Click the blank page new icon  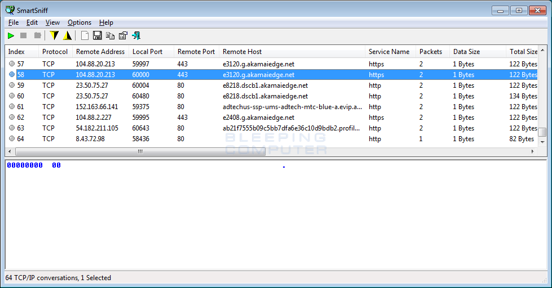[x=85, y=35]
